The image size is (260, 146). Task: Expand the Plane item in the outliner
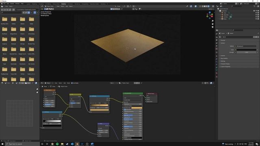click(220, 19)
